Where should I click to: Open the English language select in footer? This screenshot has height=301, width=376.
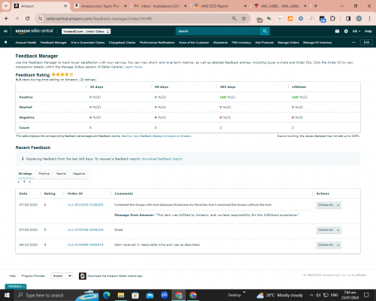(x=62, y=276)
